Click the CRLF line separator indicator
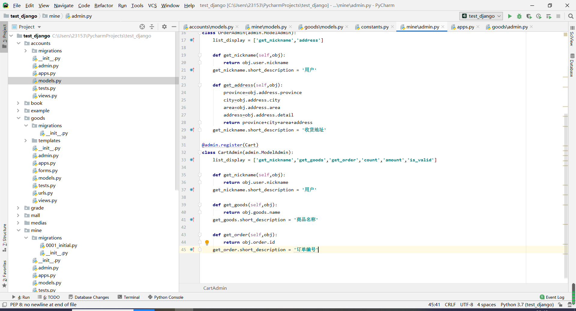 (450, 305)
